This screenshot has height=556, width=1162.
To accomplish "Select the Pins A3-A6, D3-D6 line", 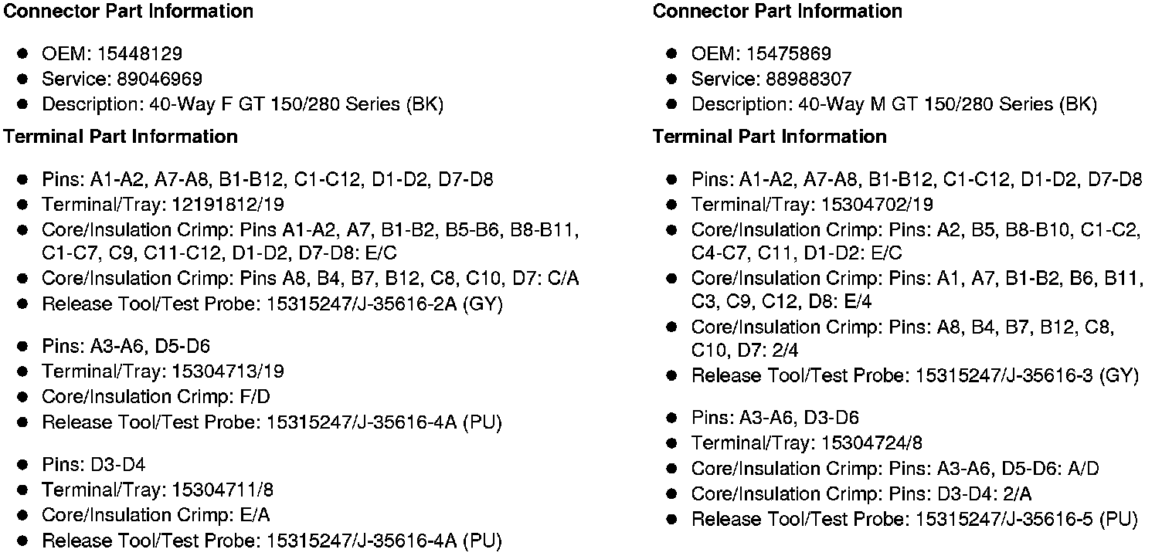I will click(775, 418).
